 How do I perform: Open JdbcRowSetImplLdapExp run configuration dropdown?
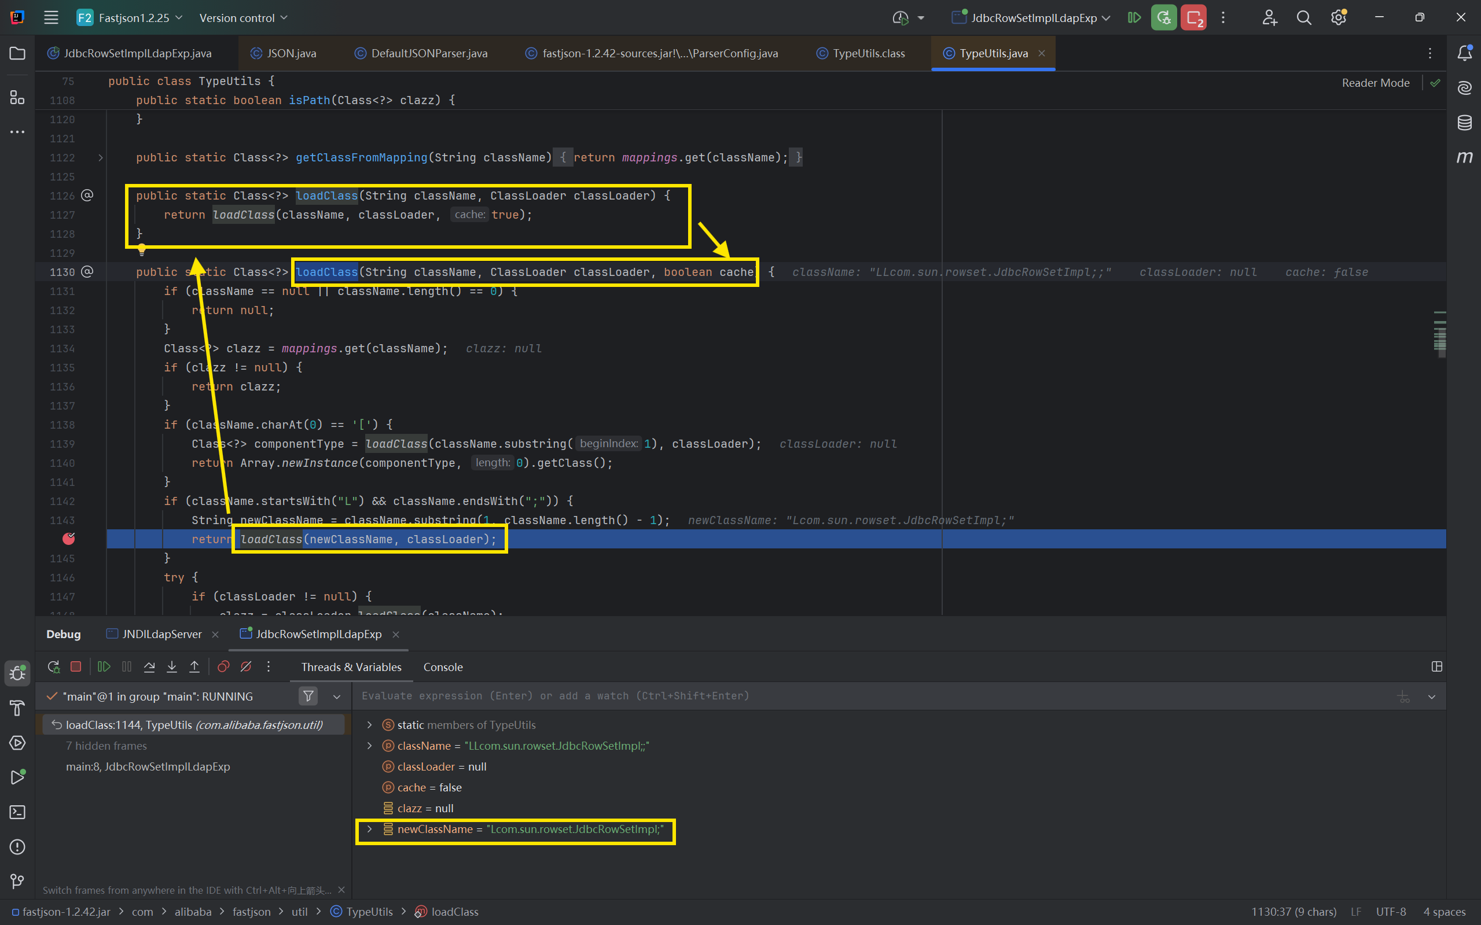click(x=1031, y=18)
